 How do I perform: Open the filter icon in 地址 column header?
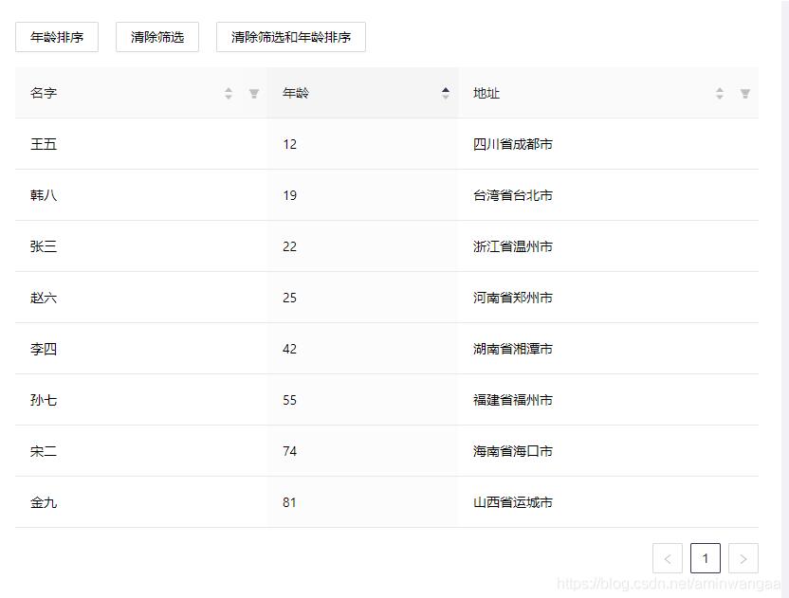point(745,94)
